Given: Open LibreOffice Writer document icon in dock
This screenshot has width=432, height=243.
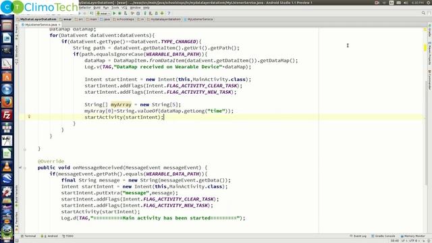Looking at the screenshot, I should pyautogui.click(x=7, y=38).
